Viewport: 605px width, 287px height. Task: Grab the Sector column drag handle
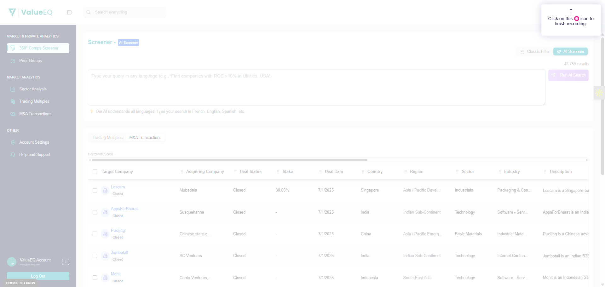click(457, 172)
